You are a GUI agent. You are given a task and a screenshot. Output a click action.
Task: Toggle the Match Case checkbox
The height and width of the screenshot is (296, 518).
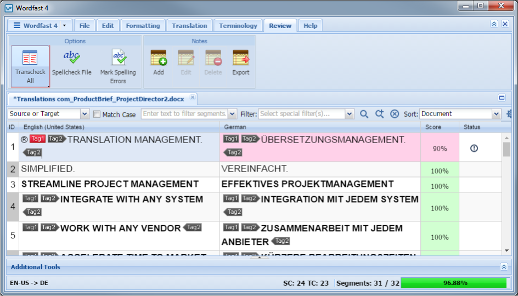[97, 114]
